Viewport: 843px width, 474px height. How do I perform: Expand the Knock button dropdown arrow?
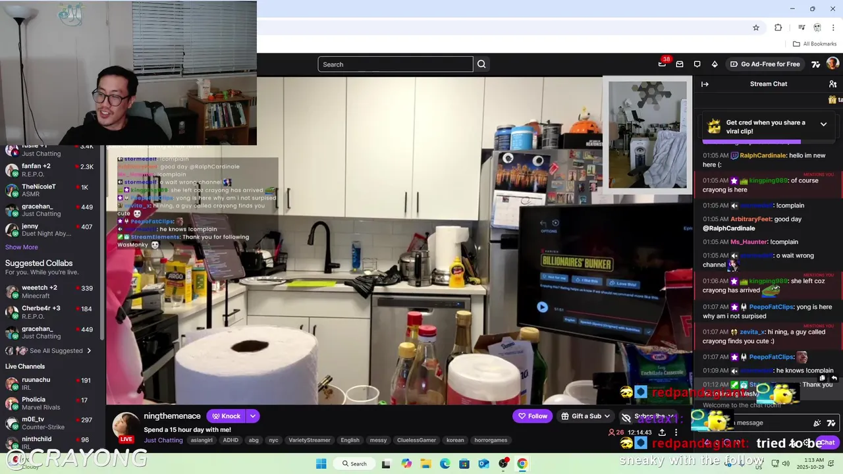252,416
